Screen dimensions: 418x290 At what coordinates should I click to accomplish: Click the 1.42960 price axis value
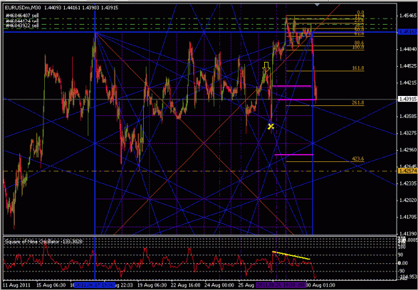point(407,149)
